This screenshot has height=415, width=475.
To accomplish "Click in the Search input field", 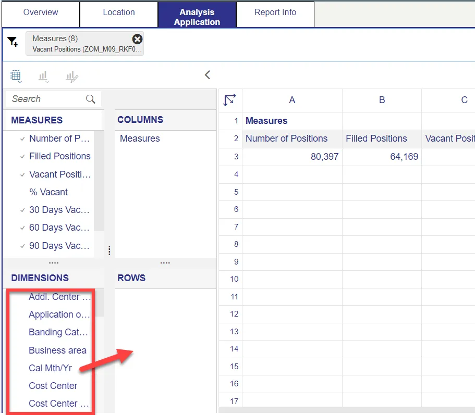I will click(47, 99).
